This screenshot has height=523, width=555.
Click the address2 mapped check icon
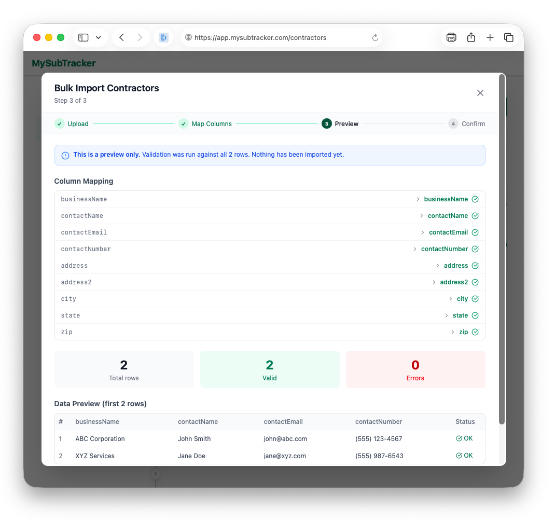(475, 283)
